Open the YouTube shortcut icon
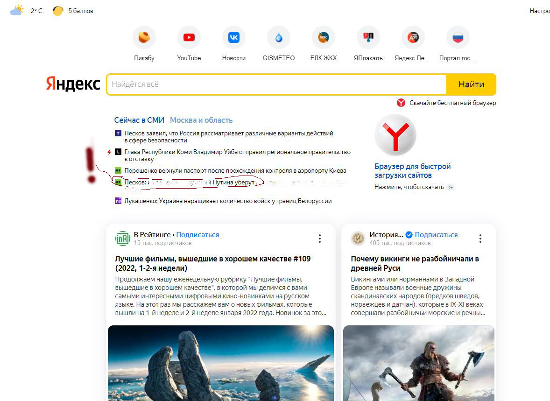550x401 pixels. (x=189, y=37)
